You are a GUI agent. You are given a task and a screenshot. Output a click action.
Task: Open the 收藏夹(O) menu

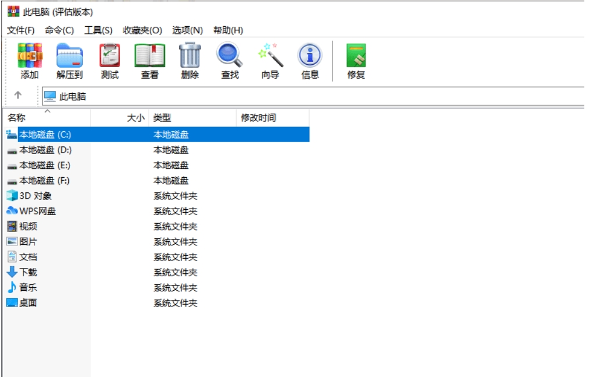click(x=142, y=30)
